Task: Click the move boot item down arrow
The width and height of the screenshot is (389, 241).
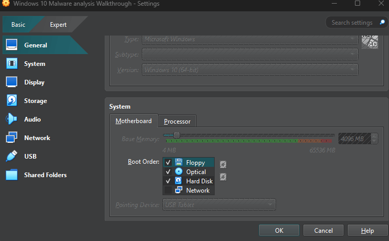Action: click(x=223, y=177)
